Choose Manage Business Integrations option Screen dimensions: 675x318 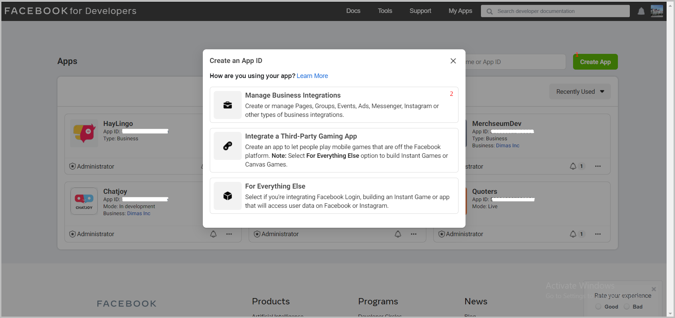[x=334, y=105]
